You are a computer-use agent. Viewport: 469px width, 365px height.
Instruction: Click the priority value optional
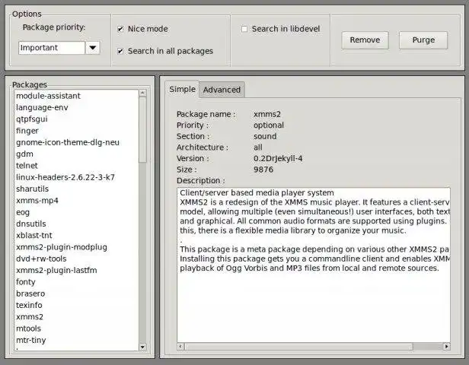(x=269, y=125)
